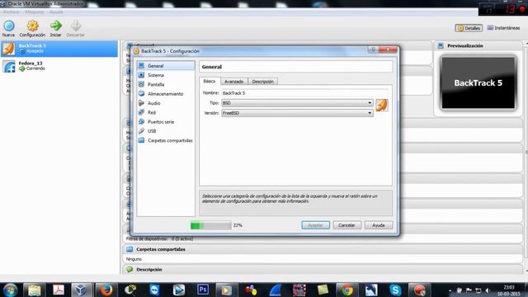Open Adobe Reader from the taskbar
The image size is (528, 297).
pos(59,290)
